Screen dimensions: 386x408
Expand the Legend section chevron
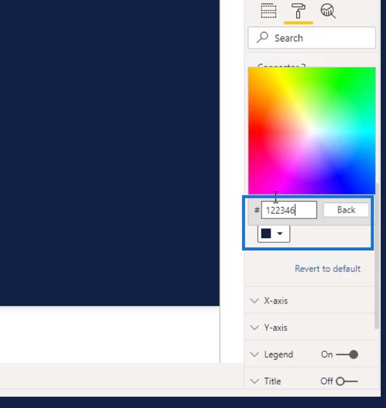click(254, 354)
